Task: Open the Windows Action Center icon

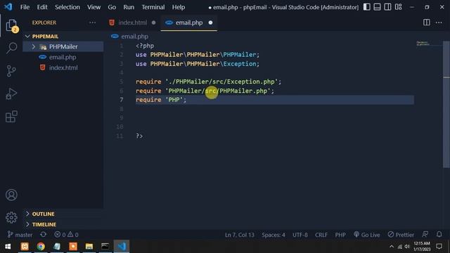Action: [x=439, y=246]
